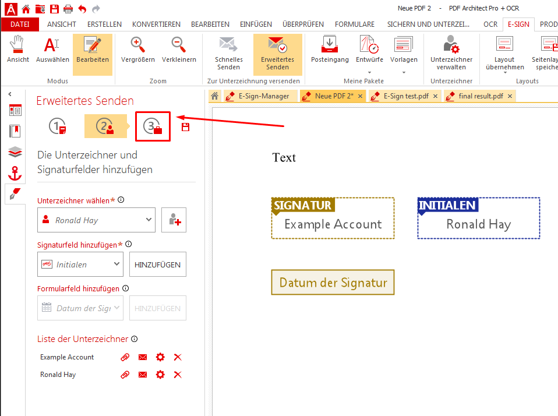Start Schnelles Senden for signing
This screenshot has width=558, height=416.
(x=229, y=54)
